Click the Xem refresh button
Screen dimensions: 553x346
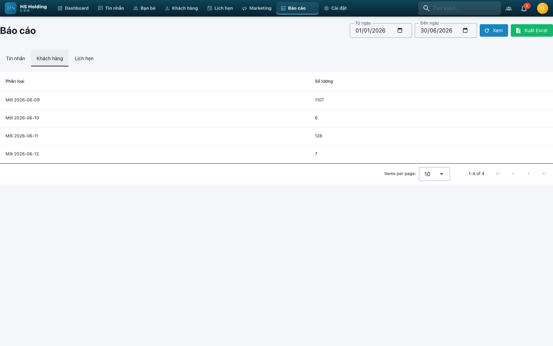click(494, 30)
